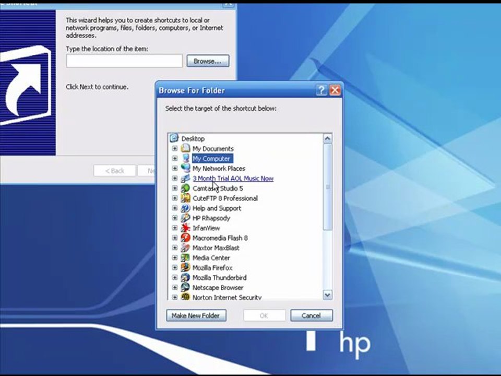Image resolution: width=501 pixels, height=376 pixels.
Task: Click the Help and Support icon
Action: pyautogui.click(x=185, y=208)
